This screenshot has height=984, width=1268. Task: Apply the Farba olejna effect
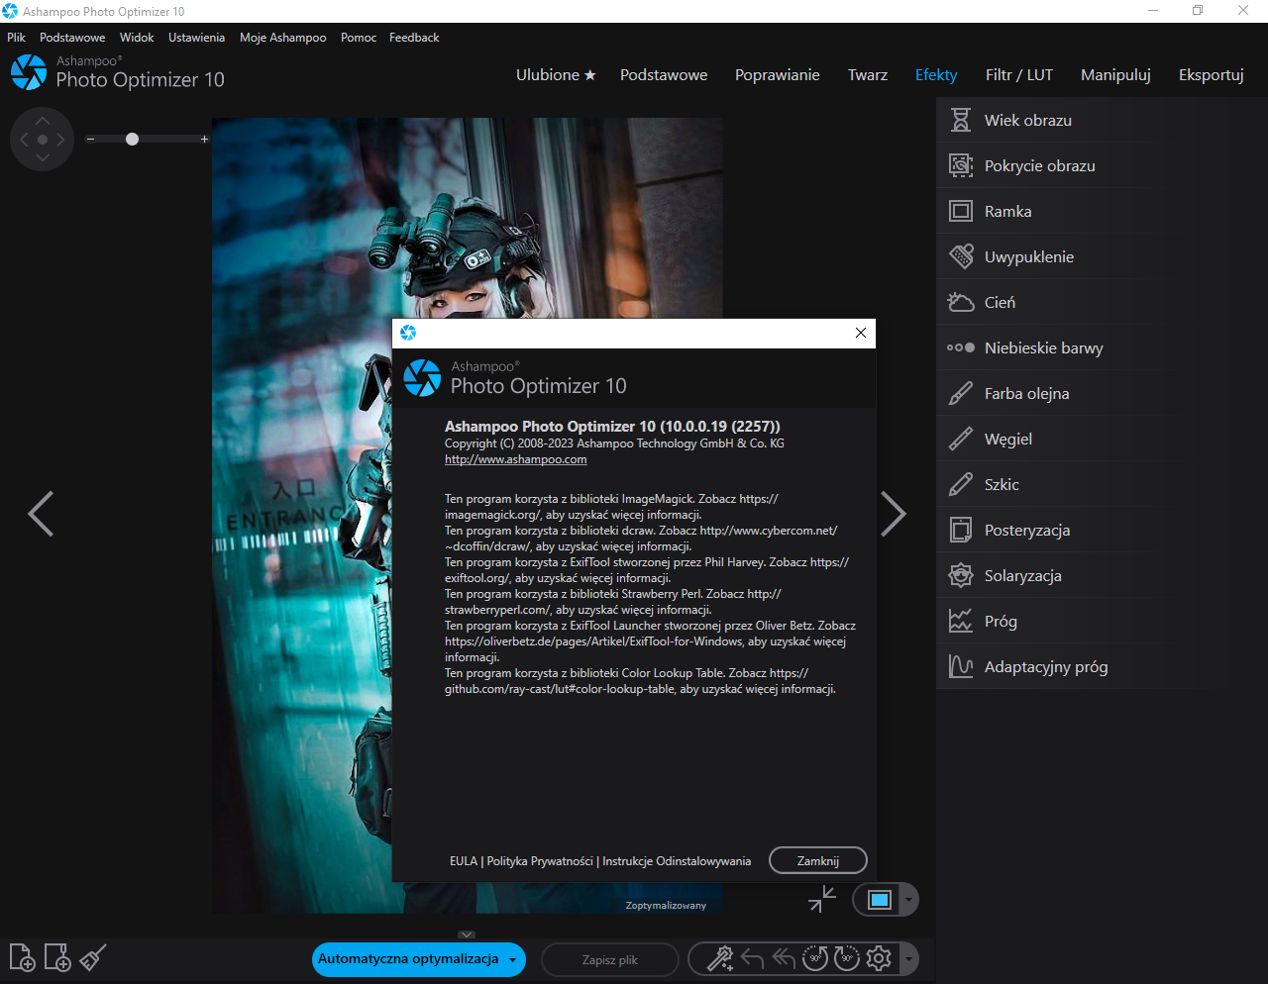1027,393
